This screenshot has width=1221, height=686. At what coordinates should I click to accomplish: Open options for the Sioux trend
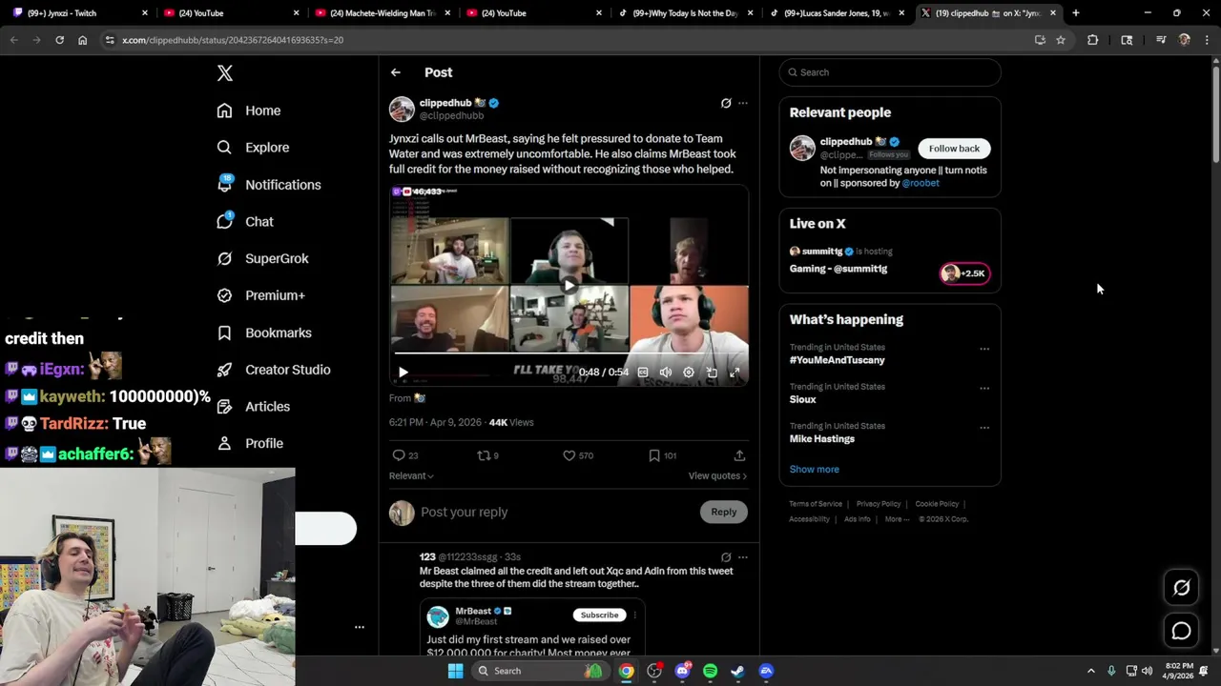coord(984,388)
